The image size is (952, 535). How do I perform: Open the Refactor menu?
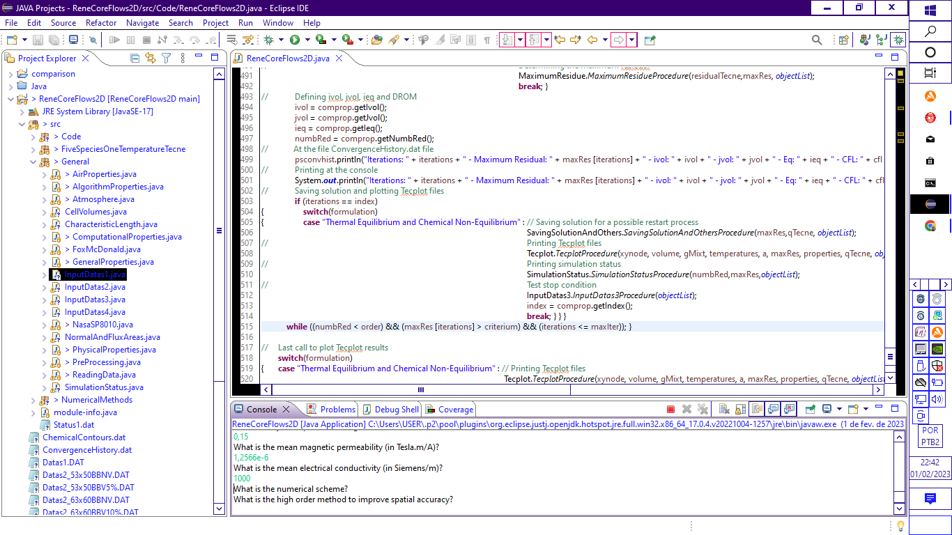point(101,22)
